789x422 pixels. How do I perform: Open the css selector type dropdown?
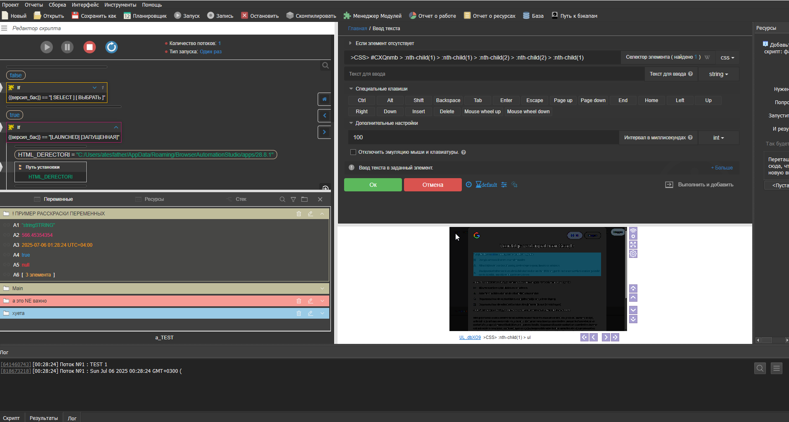[x=727, y=58]
